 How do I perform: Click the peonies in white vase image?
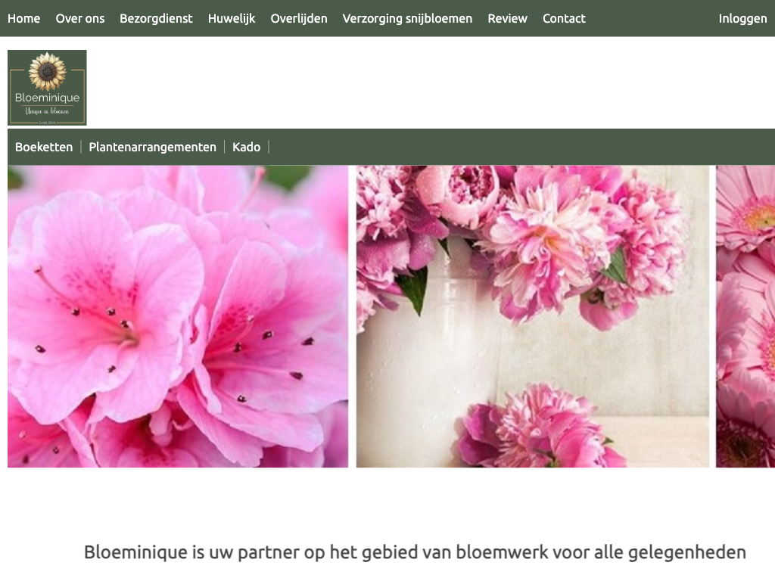click(533, 316)
